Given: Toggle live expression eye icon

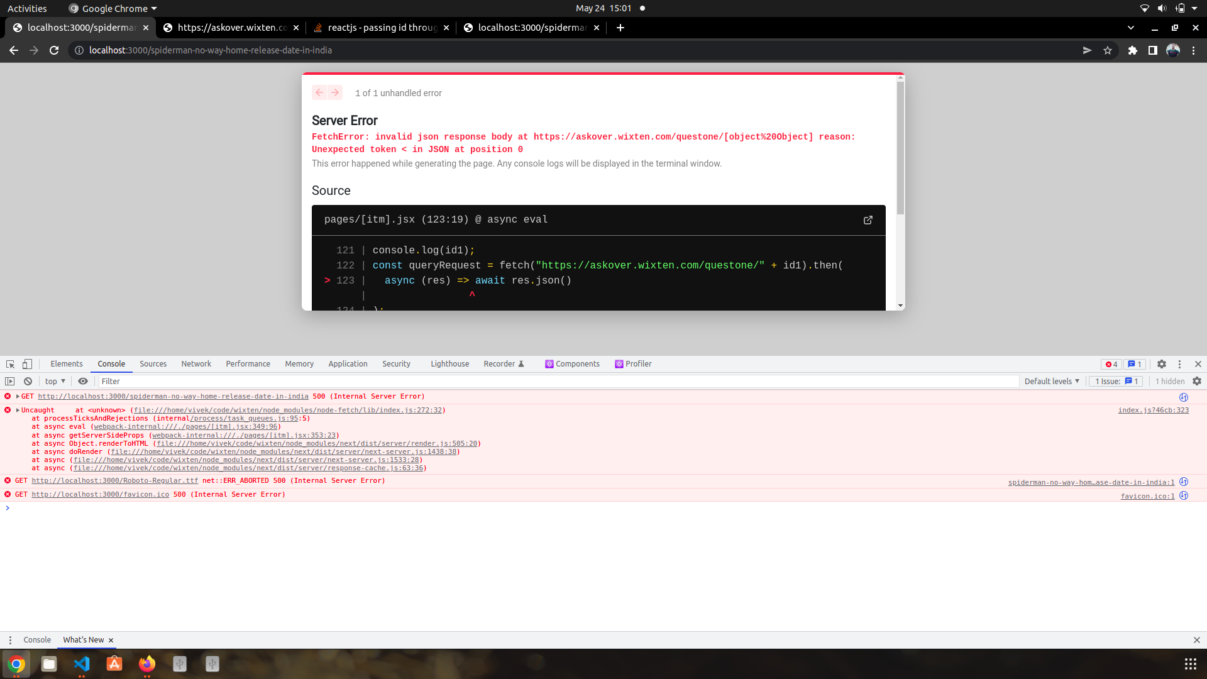Looking at the screenshot, I should coord(83,381).
